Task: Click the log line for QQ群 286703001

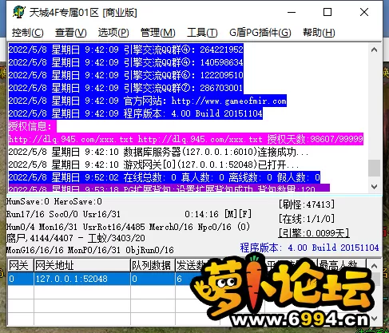Action: (125, 88)
